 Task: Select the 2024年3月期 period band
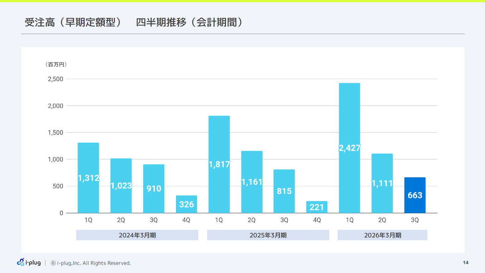pos(137,235)
